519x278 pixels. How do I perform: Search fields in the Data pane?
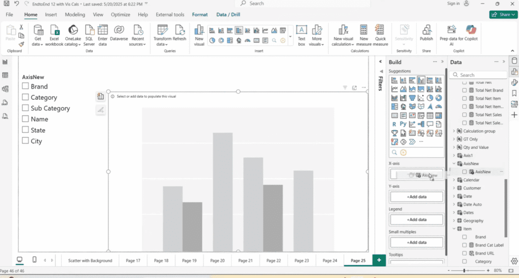(x=478, y=75)
